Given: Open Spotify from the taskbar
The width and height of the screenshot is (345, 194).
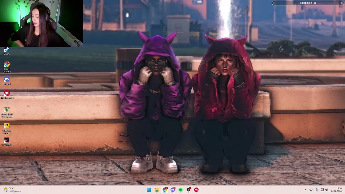Looking at the screenshot, I should (181, 190).
